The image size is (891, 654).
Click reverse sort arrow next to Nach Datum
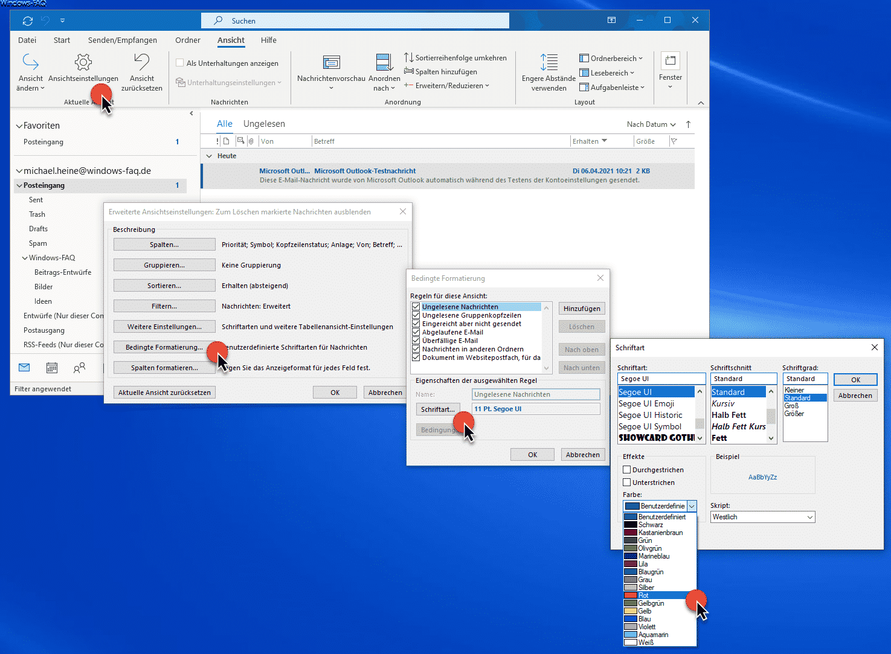[x=688, y=124]
